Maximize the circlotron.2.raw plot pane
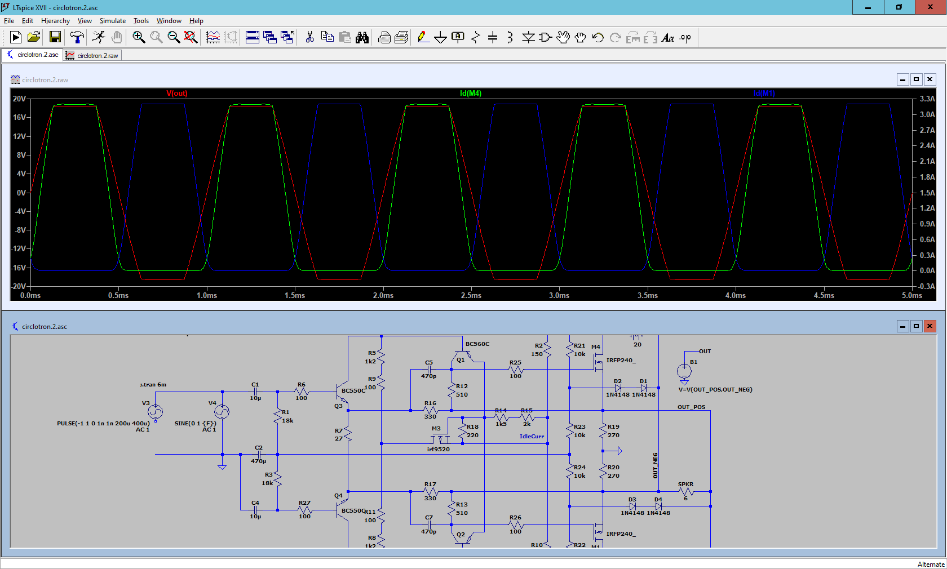Screen dimensions: 947x569 click(917, 79)
